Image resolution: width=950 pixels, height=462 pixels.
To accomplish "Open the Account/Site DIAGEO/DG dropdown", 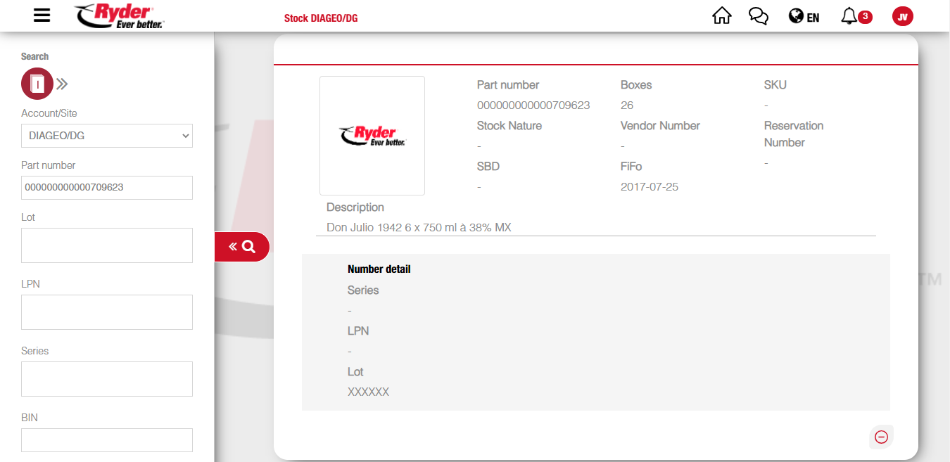I will [107, 136].
